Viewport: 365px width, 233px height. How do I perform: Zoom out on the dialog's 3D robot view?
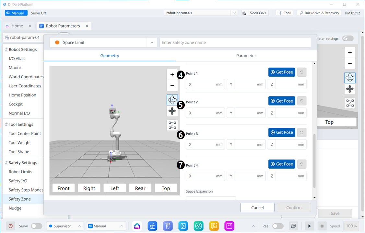pyautogui.click(x=172, y=86)
